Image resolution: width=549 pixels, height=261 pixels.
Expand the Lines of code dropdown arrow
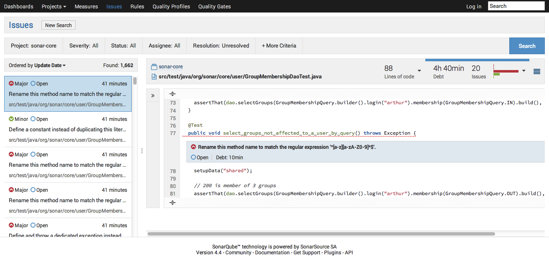tap(419, 71)
